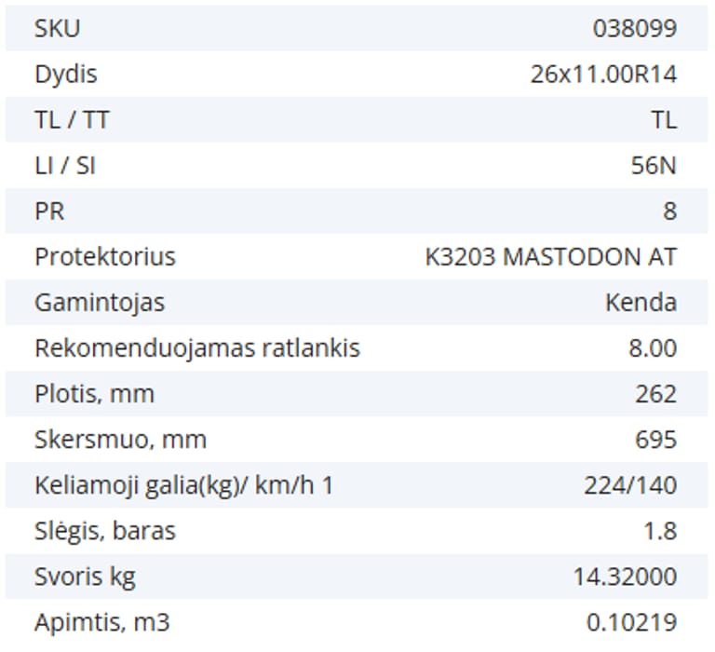Select the K3203 MASTODON AT text
This screenshot has height=652, width=715.
pos(550,257)
